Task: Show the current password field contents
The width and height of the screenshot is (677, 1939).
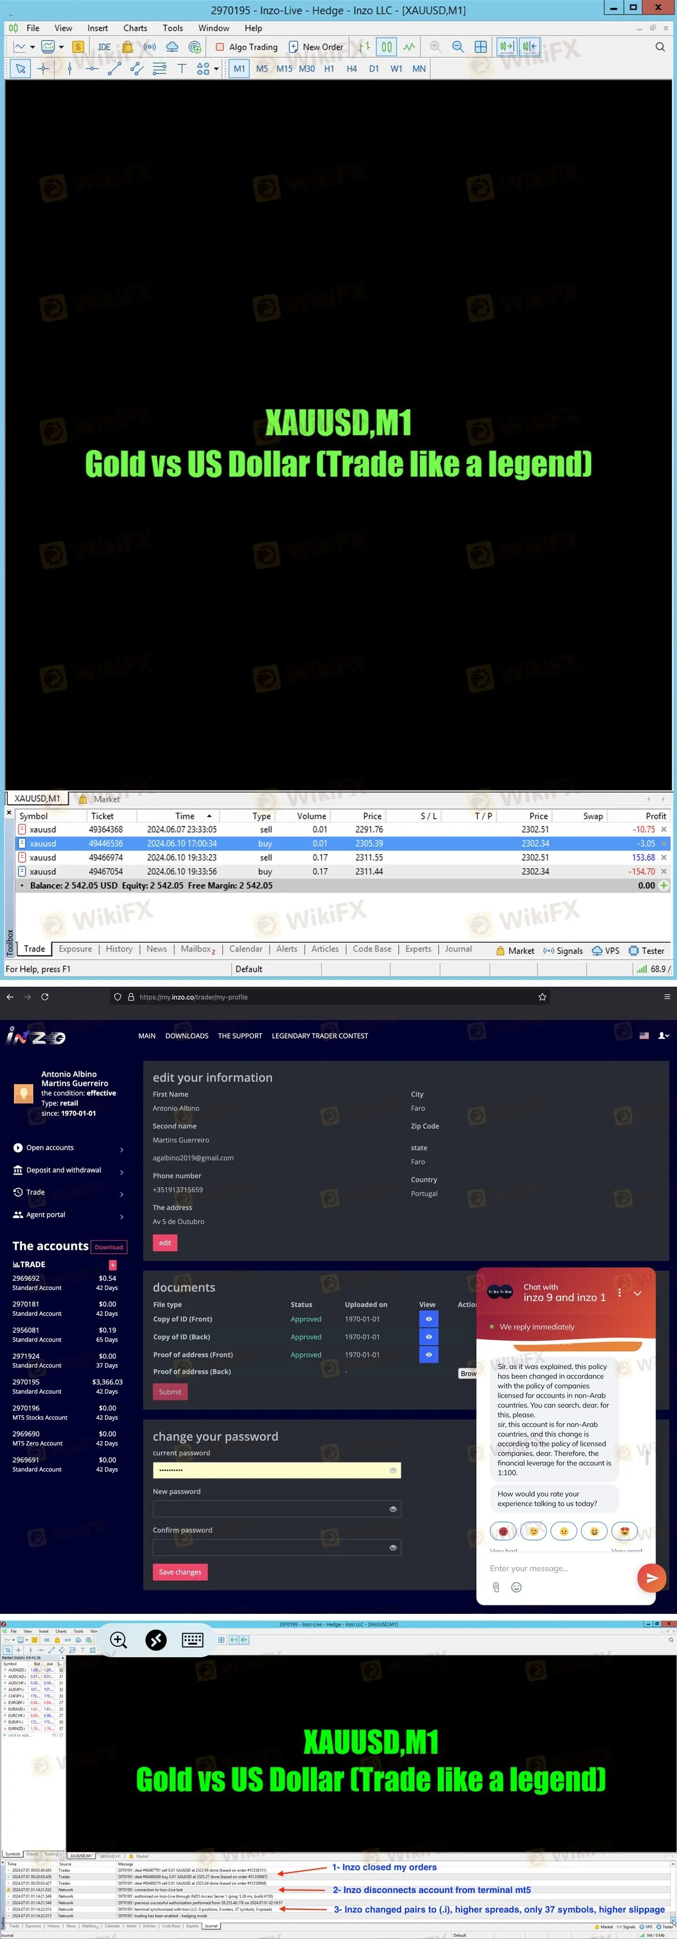Action: click(393, 1470)
